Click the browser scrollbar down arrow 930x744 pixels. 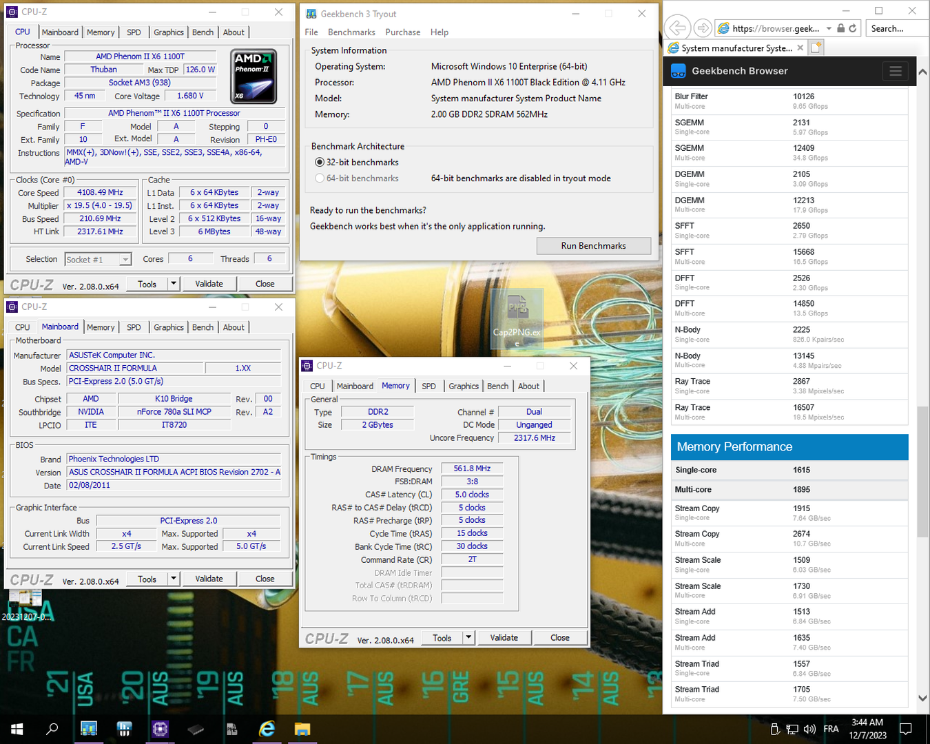(x=922, y=698)
